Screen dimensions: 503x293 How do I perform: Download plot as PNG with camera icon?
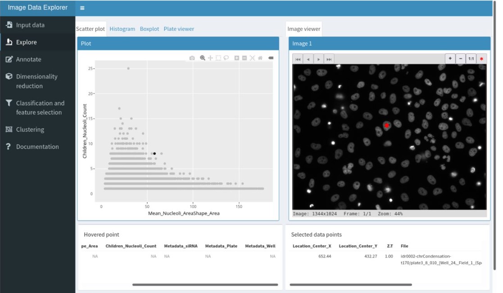[x=192, y=58]
